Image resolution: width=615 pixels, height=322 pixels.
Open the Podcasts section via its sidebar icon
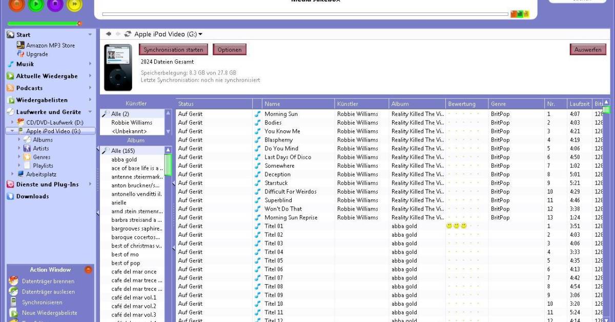coord(11,88)
